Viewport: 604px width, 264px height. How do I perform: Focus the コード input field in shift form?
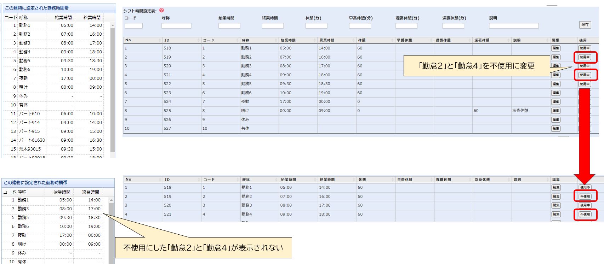(133, 26)
